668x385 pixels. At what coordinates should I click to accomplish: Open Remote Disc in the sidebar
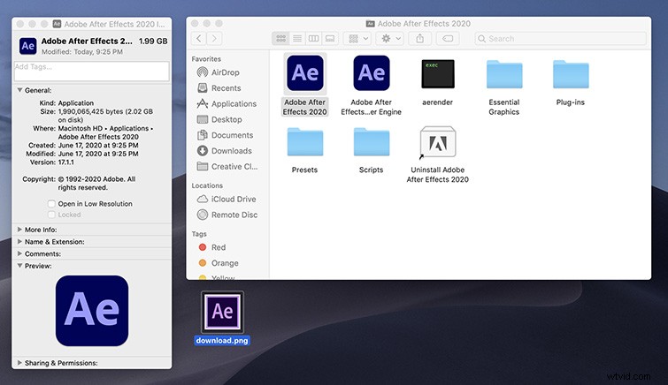(227, 215)
